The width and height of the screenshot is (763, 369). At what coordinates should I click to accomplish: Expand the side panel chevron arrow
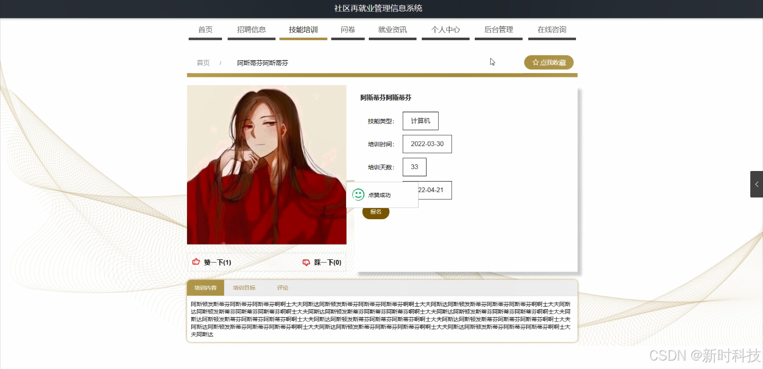tap(757, 184)
